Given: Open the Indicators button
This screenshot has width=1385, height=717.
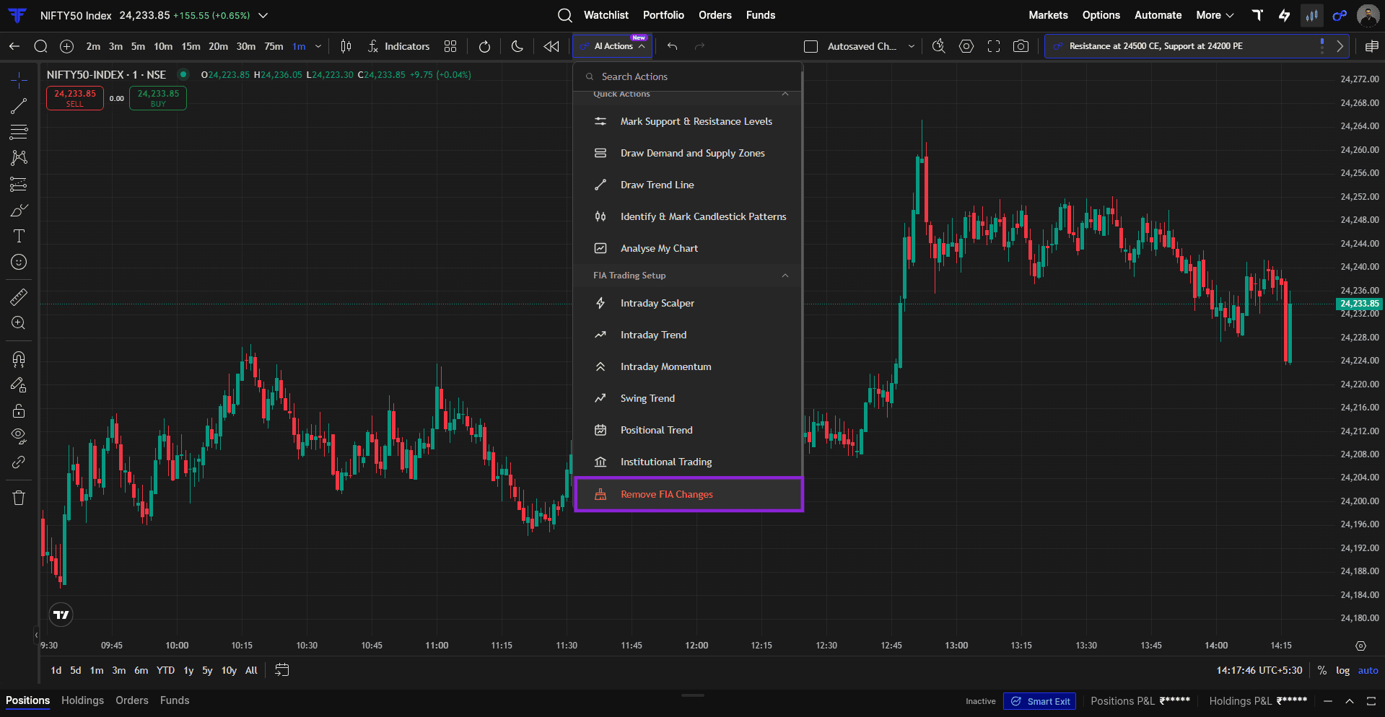Looking at the screenshot, I should 398,46.
